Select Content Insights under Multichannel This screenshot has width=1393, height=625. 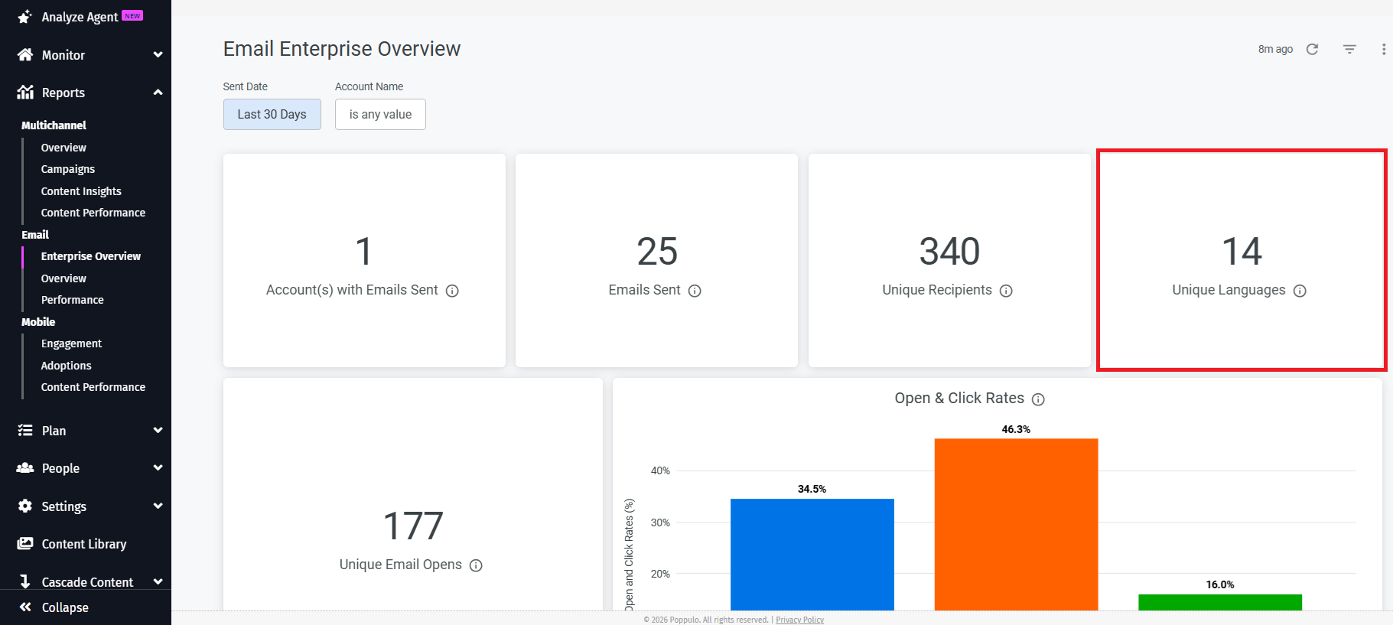pyautogui.click(x=81, y=191)
